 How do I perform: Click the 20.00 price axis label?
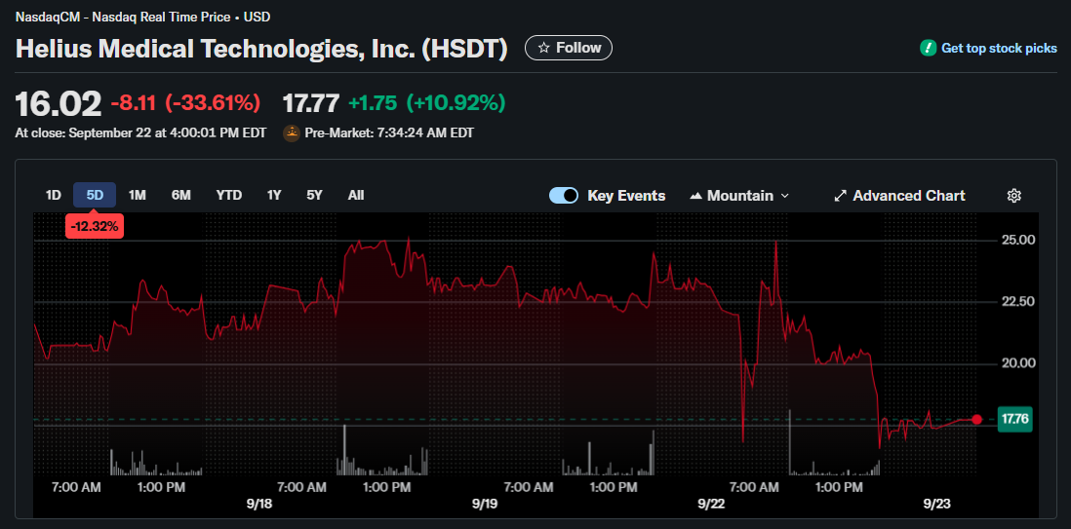click(x=1017, y=363)
